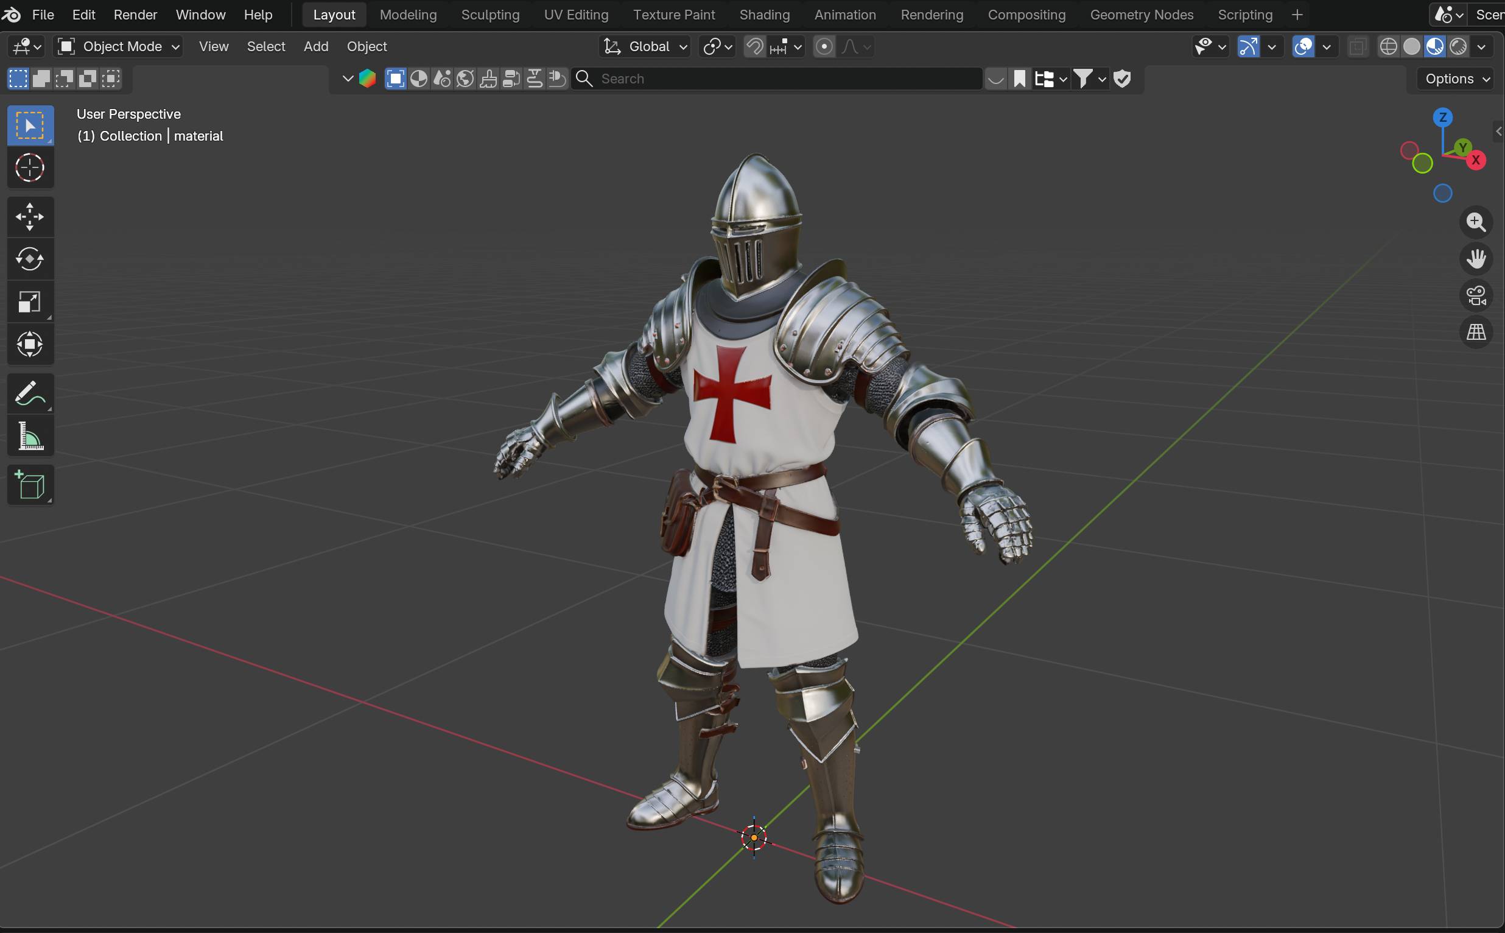1505x933 pixels.
Task: Open the Render menu
Action: pos(135,14)
